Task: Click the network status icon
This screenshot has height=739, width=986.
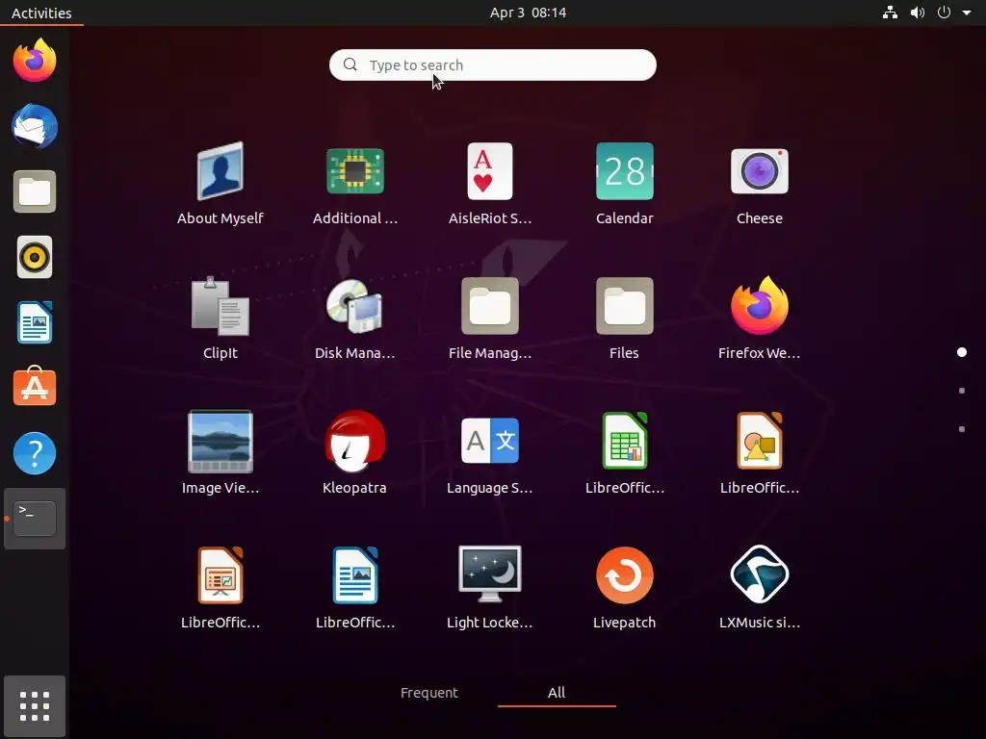Action: (890, 13)
